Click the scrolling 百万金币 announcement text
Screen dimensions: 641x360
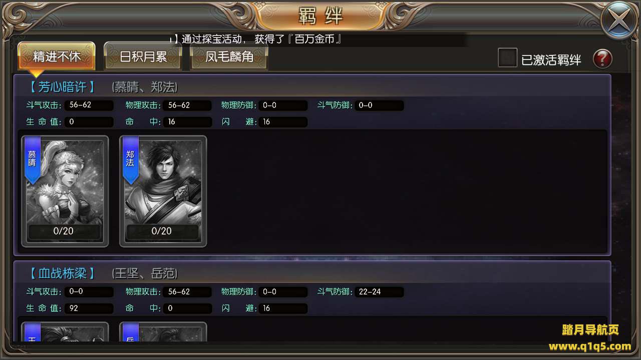pos(257,39)
